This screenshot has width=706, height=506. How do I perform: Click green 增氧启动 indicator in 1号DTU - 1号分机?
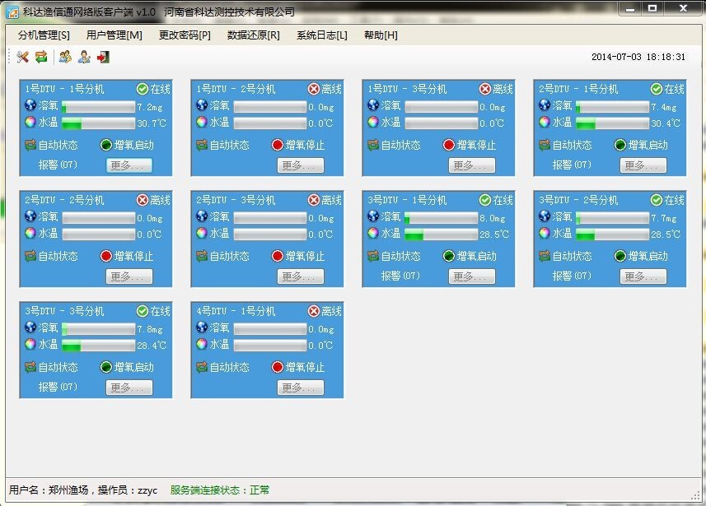click(105, 145)
